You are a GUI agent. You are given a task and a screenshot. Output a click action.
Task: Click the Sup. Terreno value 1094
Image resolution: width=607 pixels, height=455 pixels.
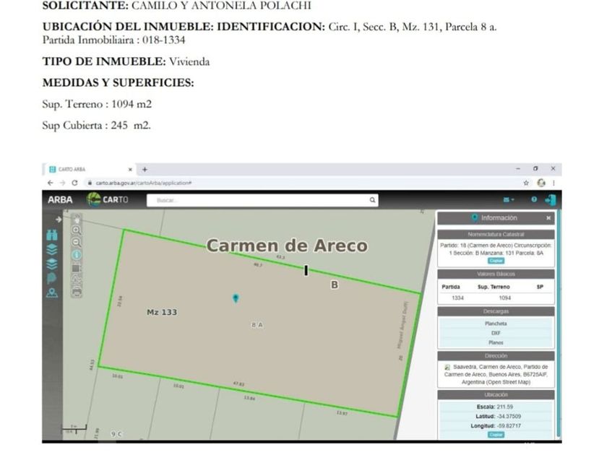pyautogui.click(x=504, y=298)
